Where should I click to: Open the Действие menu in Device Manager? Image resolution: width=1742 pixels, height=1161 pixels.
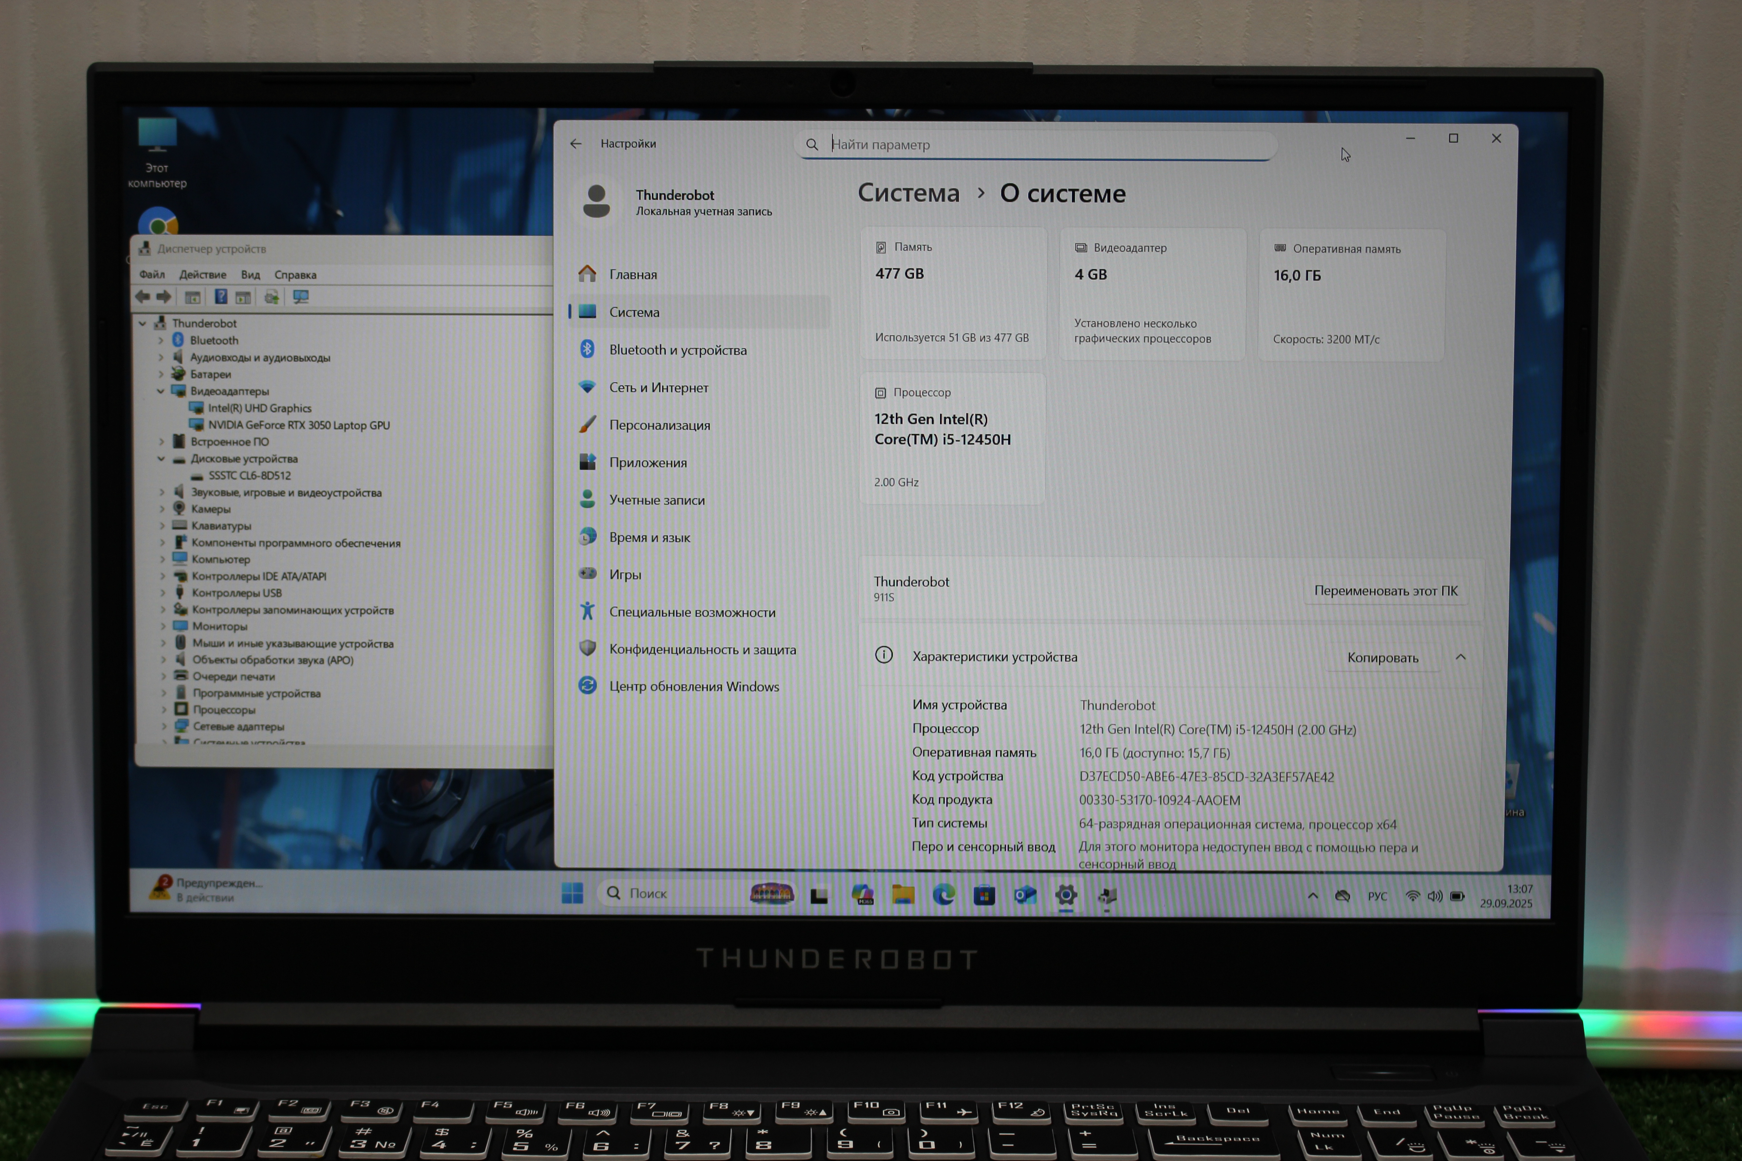point(202,275)
